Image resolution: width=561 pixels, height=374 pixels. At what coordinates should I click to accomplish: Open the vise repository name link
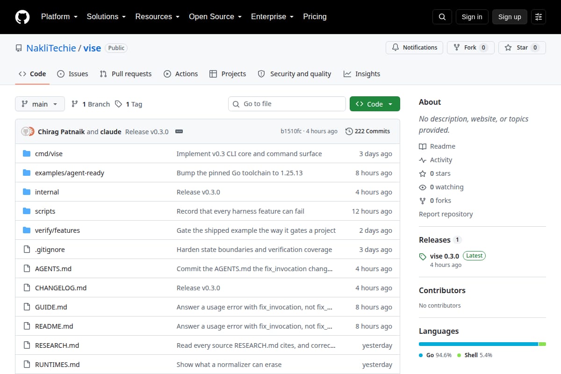(92, 48)
